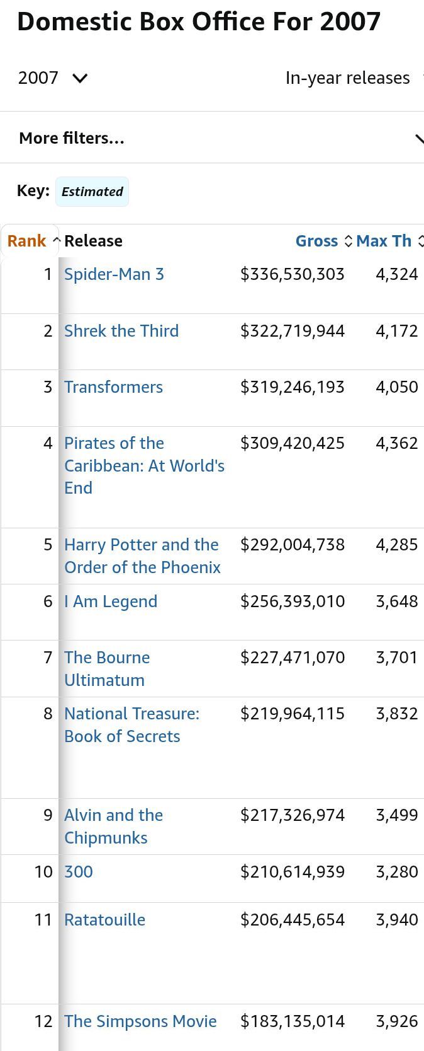
Task: Open The Simpsons Movie link
Action: (x=140, y=1021)
